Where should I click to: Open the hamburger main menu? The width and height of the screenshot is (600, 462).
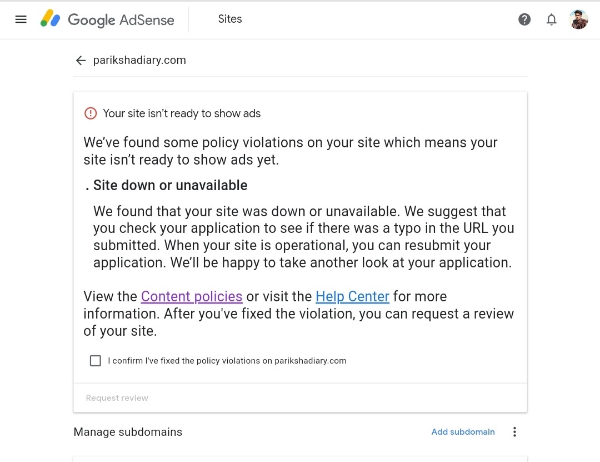click(21, 19)
